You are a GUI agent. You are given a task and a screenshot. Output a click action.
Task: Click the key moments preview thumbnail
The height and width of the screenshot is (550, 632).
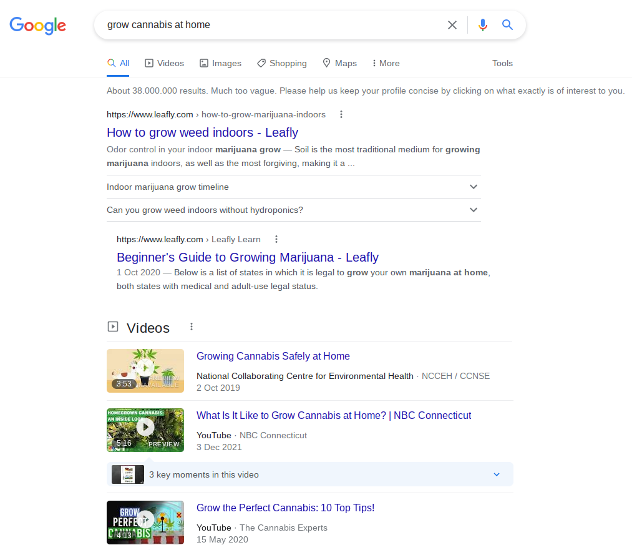pyautogui.click(x=128, y=474)
